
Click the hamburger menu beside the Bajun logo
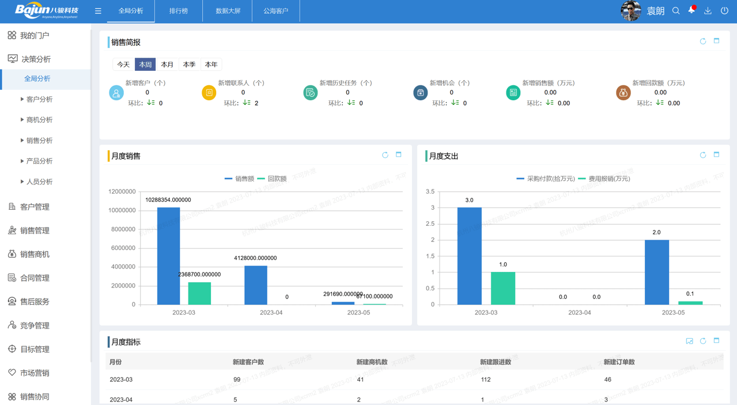click(98, 10)
